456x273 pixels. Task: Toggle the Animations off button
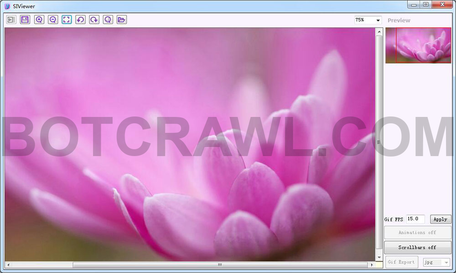point(417,232)
